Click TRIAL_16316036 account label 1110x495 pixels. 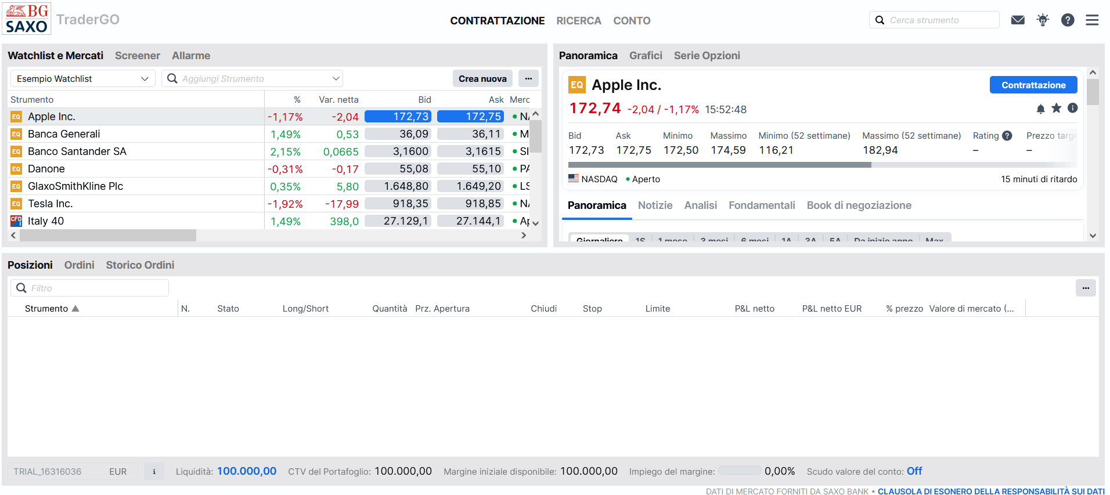coord(48,472)
